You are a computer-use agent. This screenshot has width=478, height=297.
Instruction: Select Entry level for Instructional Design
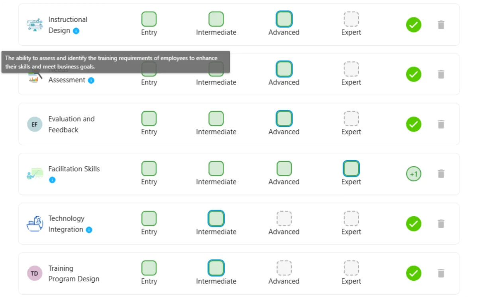149,19
